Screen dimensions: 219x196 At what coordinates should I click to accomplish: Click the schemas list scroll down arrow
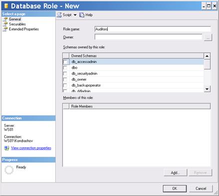coord(207,89)
